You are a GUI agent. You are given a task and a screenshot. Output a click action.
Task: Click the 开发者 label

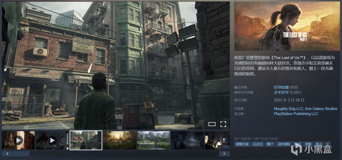pos(239,109)
